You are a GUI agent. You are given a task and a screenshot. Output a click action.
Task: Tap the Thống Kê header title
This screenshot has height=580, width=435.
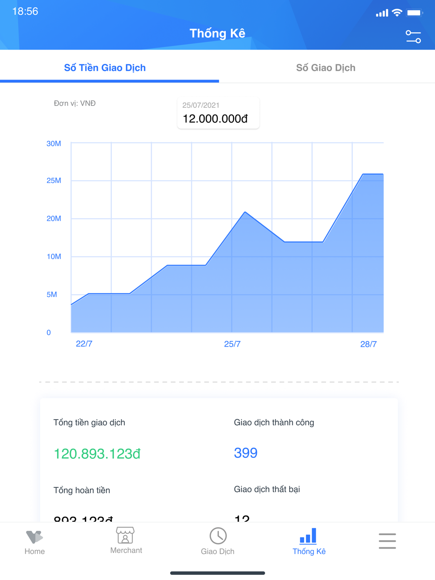tap(217, 33)
